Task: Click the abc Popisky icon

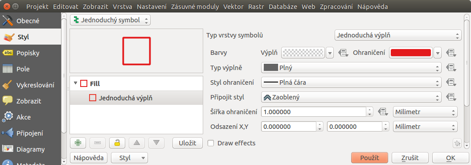Action: tap(8, 53)
